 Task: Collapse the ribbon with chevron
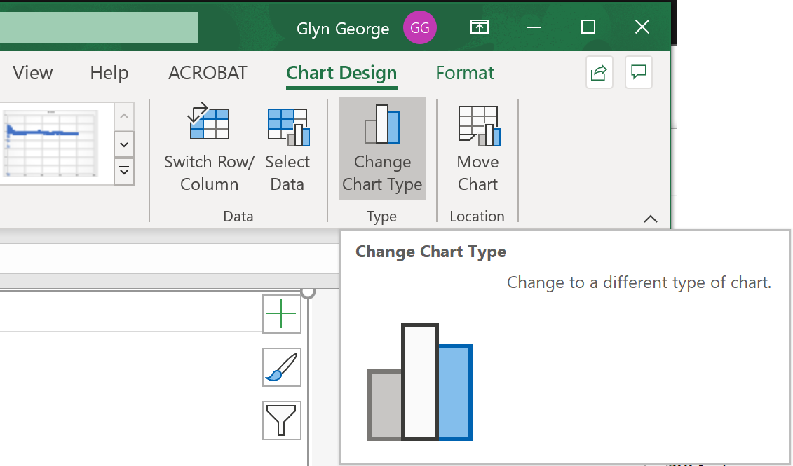point(651,219)
